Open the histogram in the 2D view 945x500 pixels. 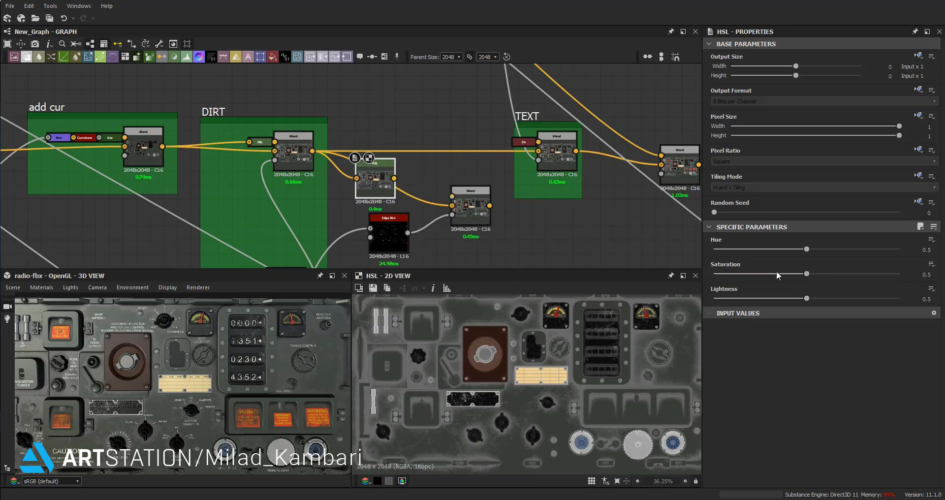tap(446, 288)
